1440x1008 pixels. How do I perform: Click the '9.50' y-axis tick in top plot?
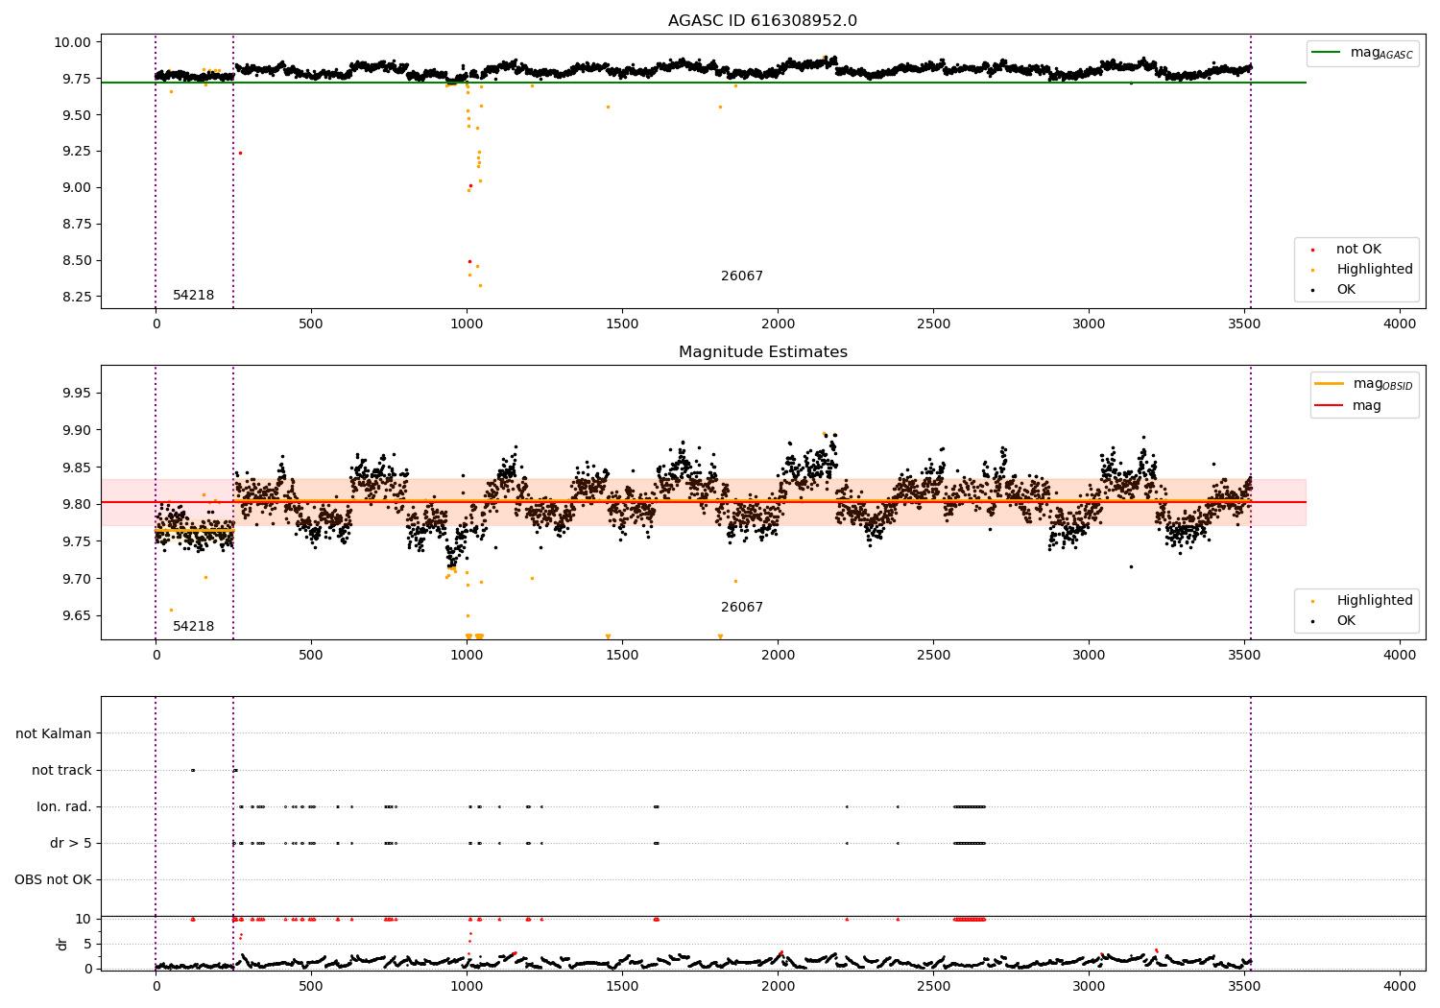77,115
